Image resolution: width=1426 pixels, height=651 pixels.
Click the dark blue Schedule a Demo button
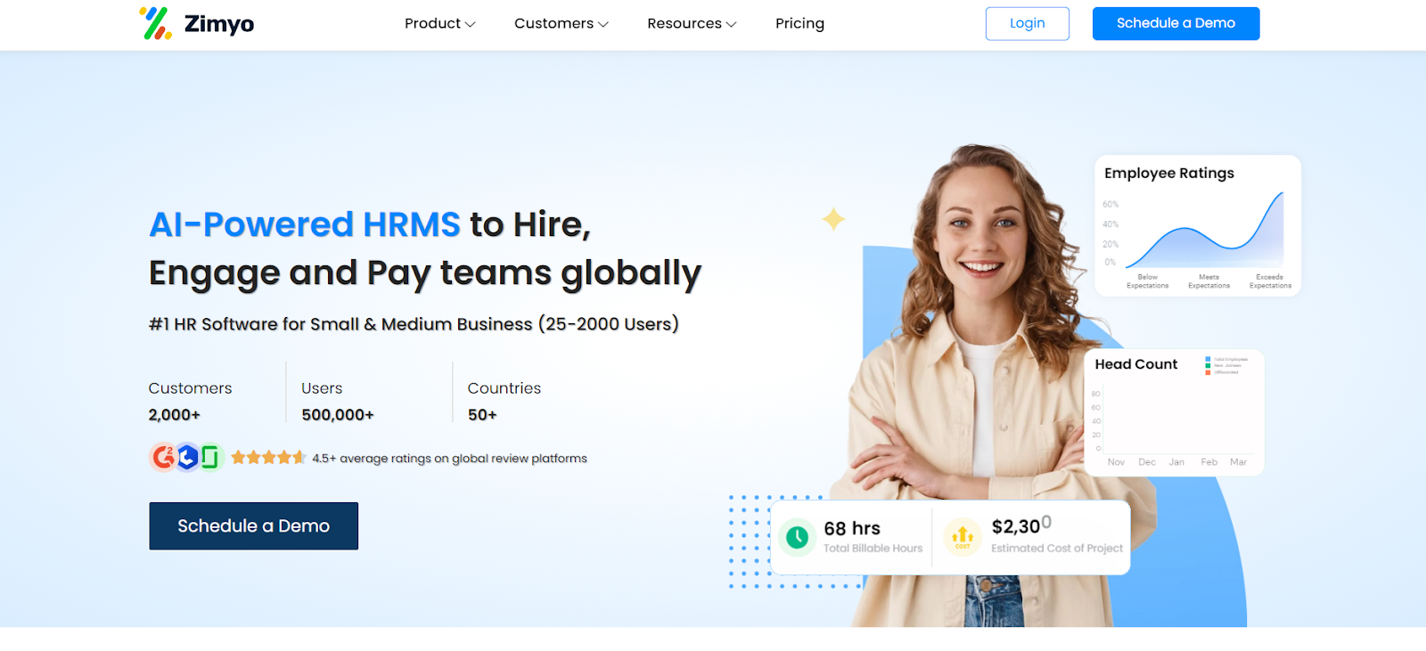tap(253, 525)
